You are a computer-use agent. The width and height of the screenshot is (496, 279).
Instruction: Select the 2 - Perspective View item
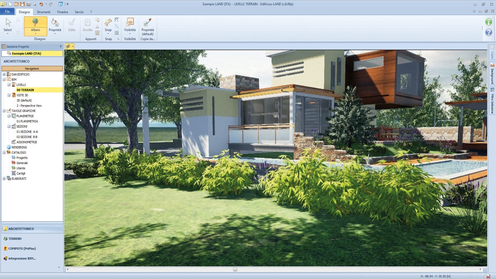[29, 105]
